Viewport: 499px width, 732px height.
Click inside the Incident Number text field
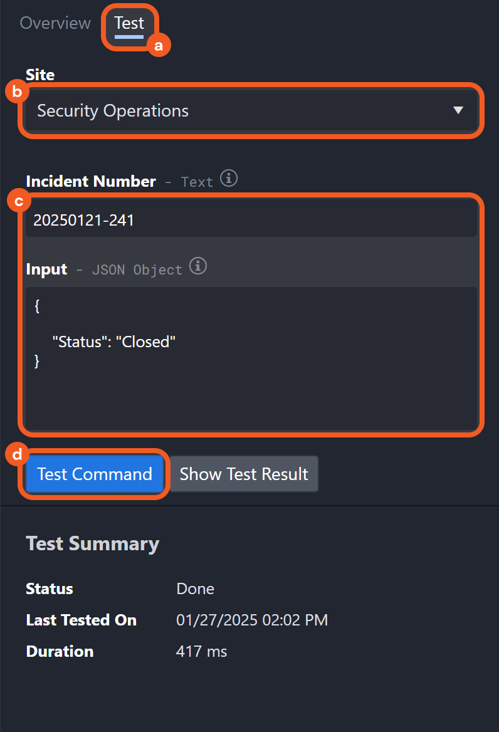point(188,219)
